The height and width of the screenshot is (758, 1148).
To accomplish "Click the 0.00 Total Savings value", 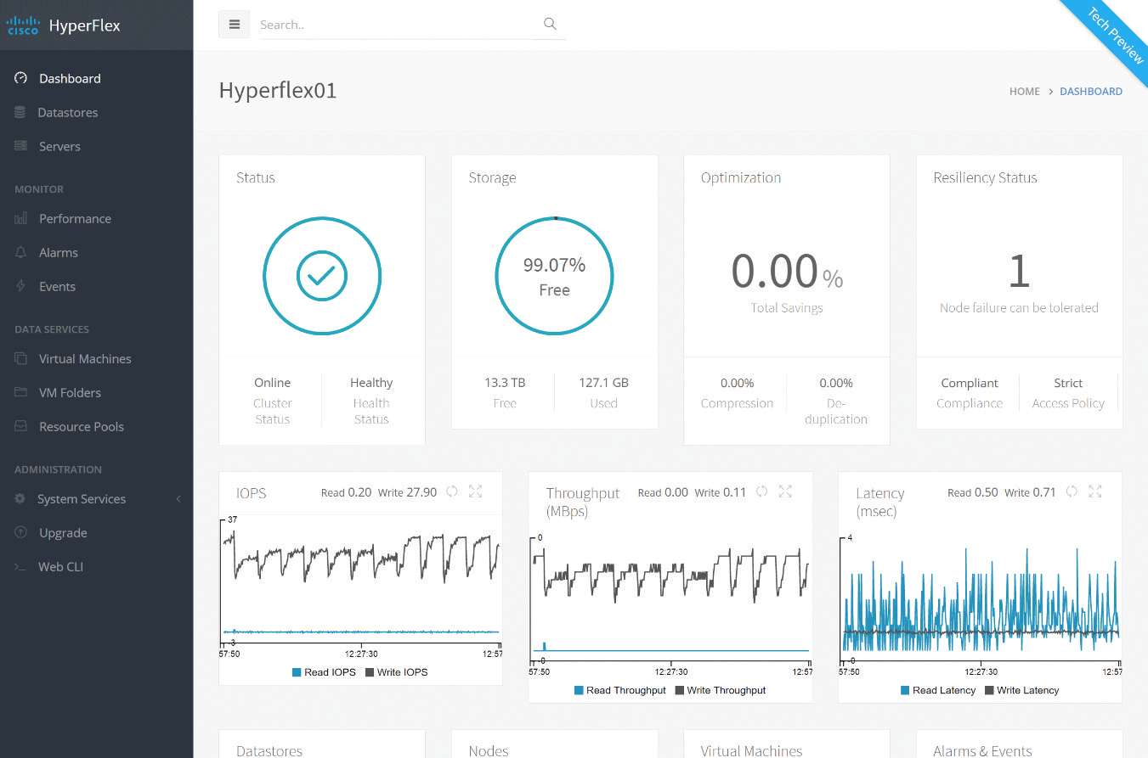I will click(x=787, y=271).
